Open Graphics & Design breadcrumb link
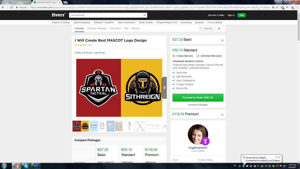 [83, 53]
